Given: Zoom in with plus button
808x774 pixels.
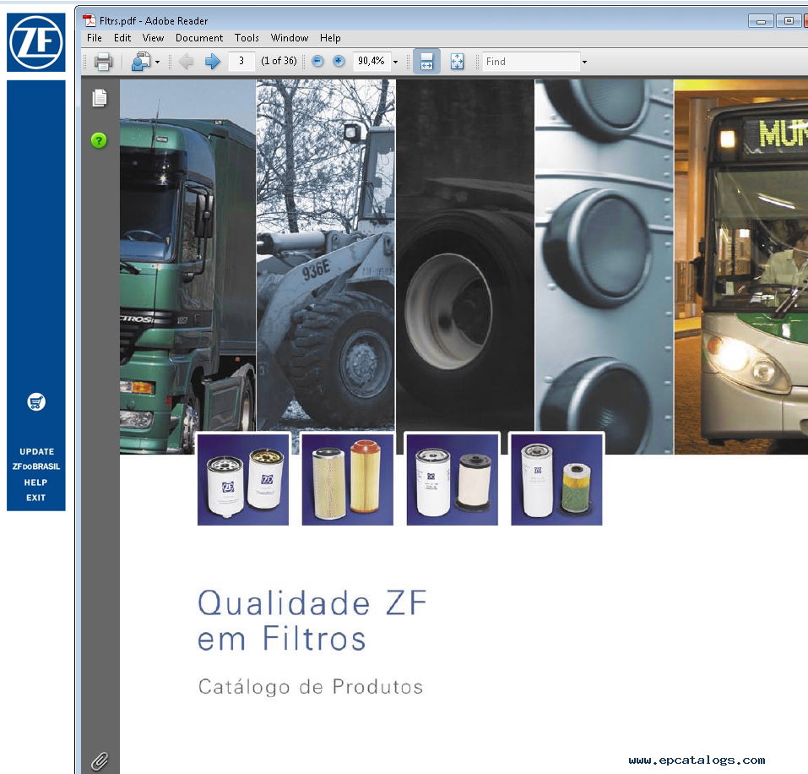Looking at the screenshot, I should pos(339,61).
